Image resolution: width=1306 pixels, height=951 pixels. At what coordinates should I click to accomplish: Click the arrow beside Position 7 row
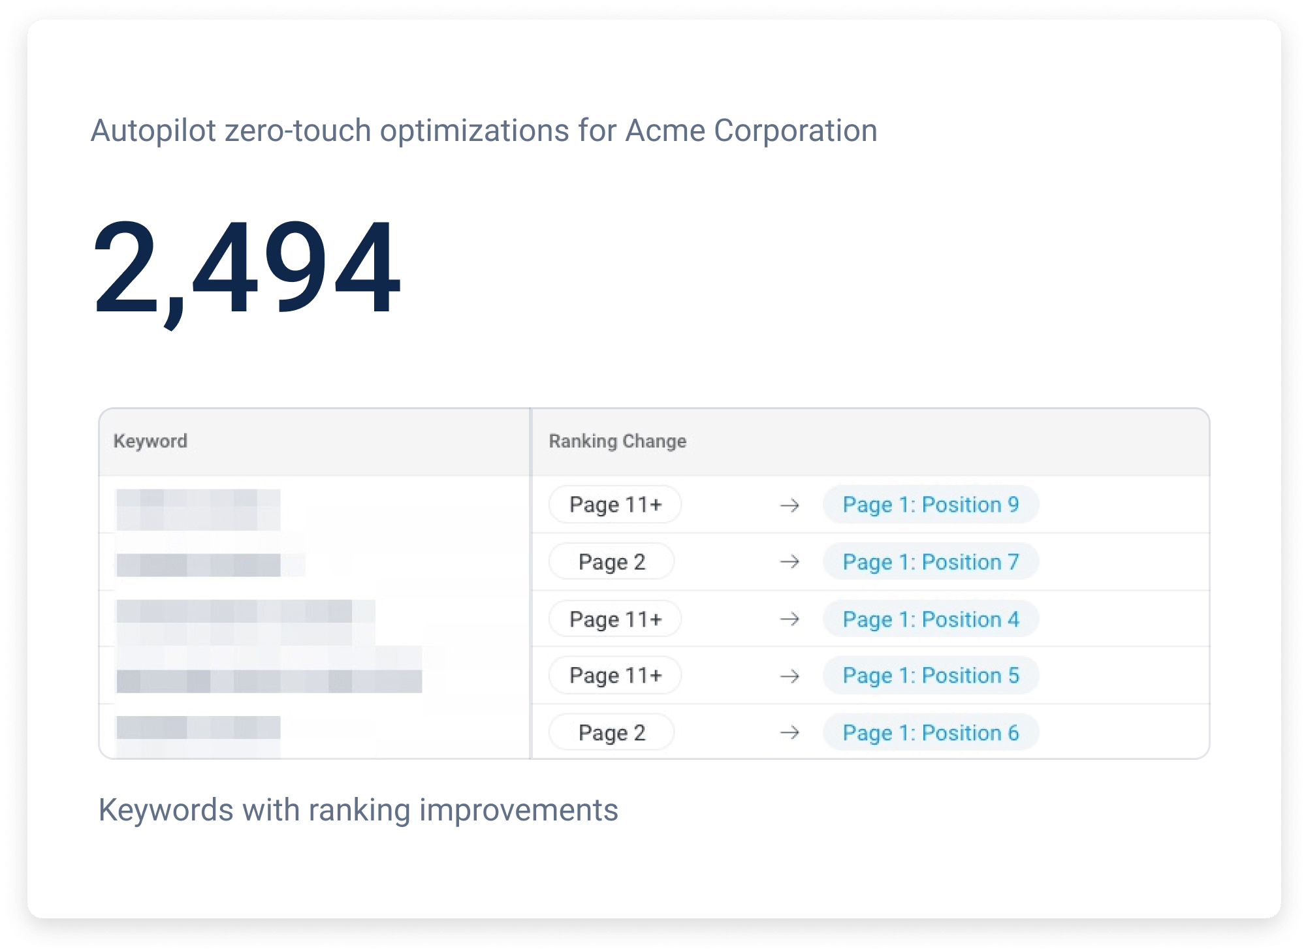coord(789,561)
